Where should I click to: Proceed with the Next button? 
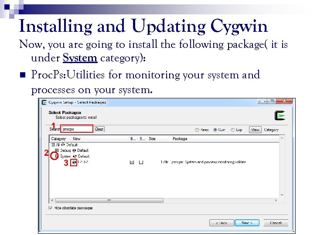pyautogui.click(x=247, y=223)
